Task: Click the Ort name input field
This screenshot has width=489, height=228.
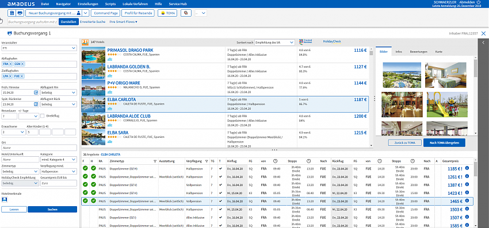Action: tap(39, 148)
